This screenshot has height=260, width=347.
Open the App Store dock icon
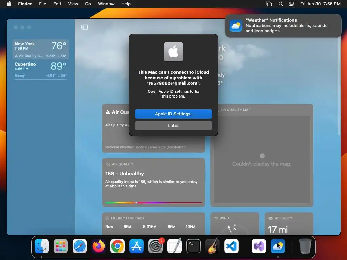pyautogui.click(x=137, y=246)
